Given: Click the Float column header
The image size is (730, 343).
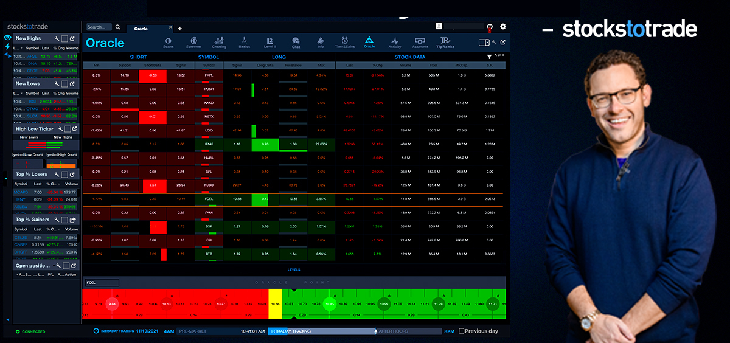Looking at the screenshot, I should (433, 65).
